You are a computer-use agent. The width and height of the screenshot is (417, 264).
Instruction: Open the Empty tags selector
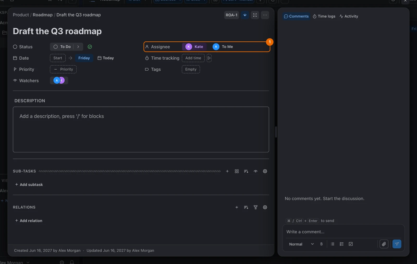[191, 69]
